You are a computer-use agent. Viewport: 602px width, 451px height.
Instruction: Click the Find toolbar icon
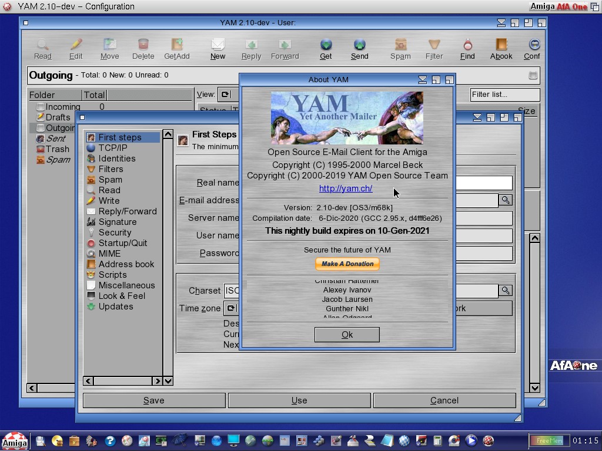pos(467,48)
